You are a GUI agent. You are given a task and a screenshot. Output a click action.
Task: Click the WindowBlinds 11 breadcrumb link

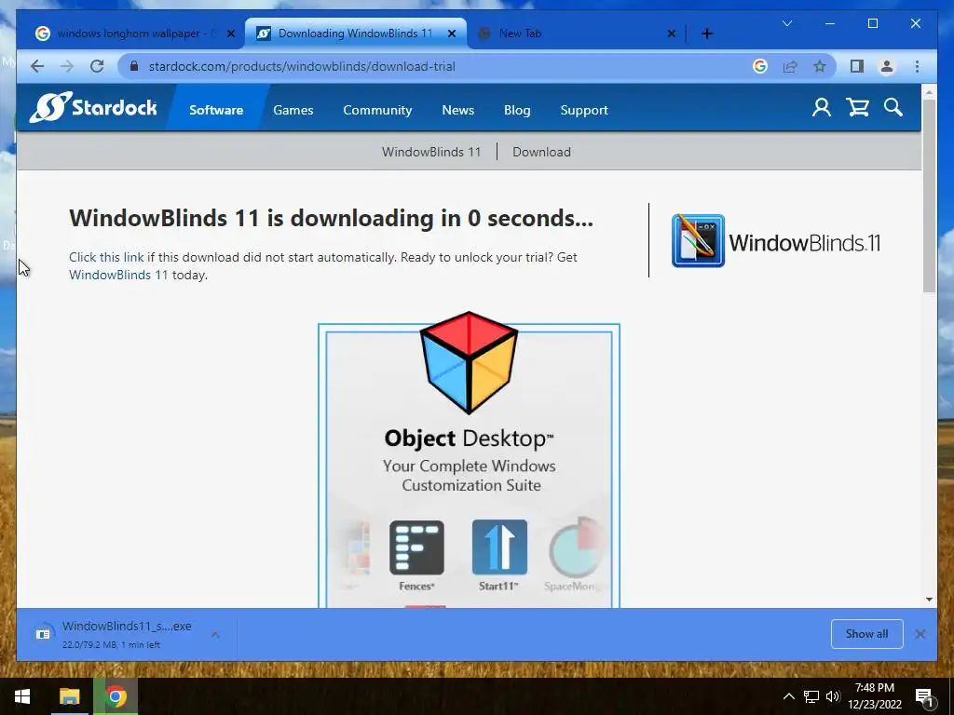(431, 152)
